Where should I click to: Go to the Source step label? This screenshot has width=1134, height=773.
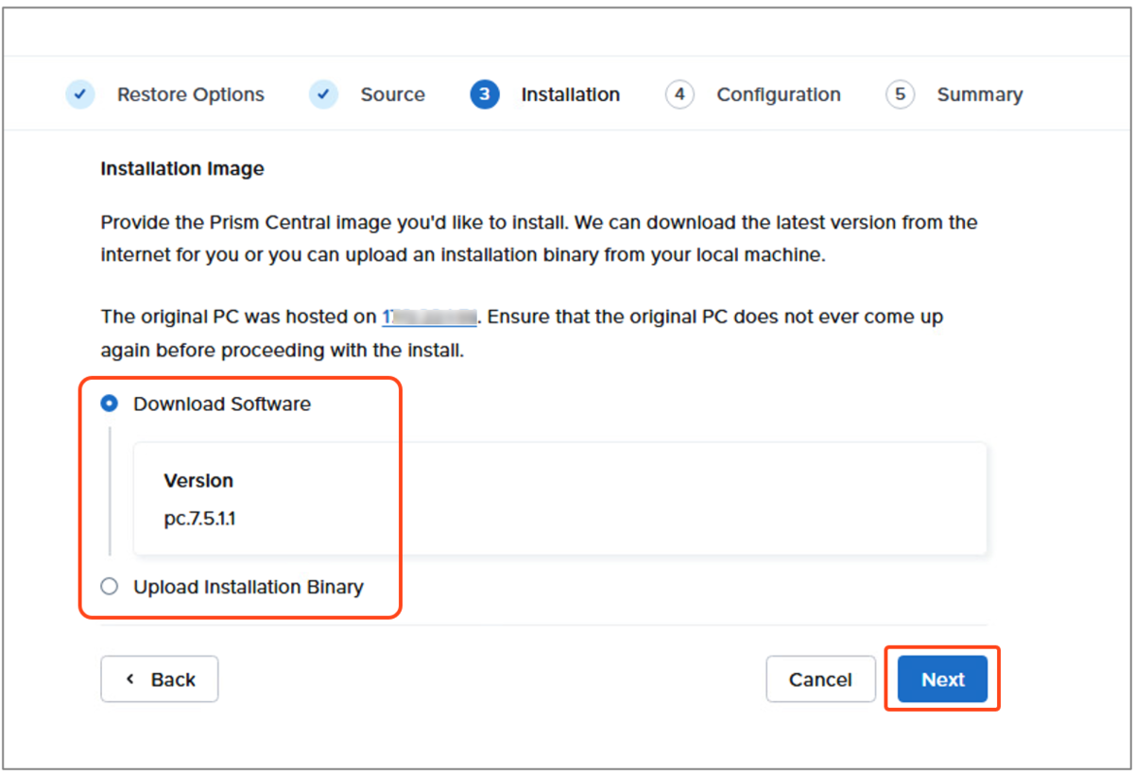coord(393,94)
